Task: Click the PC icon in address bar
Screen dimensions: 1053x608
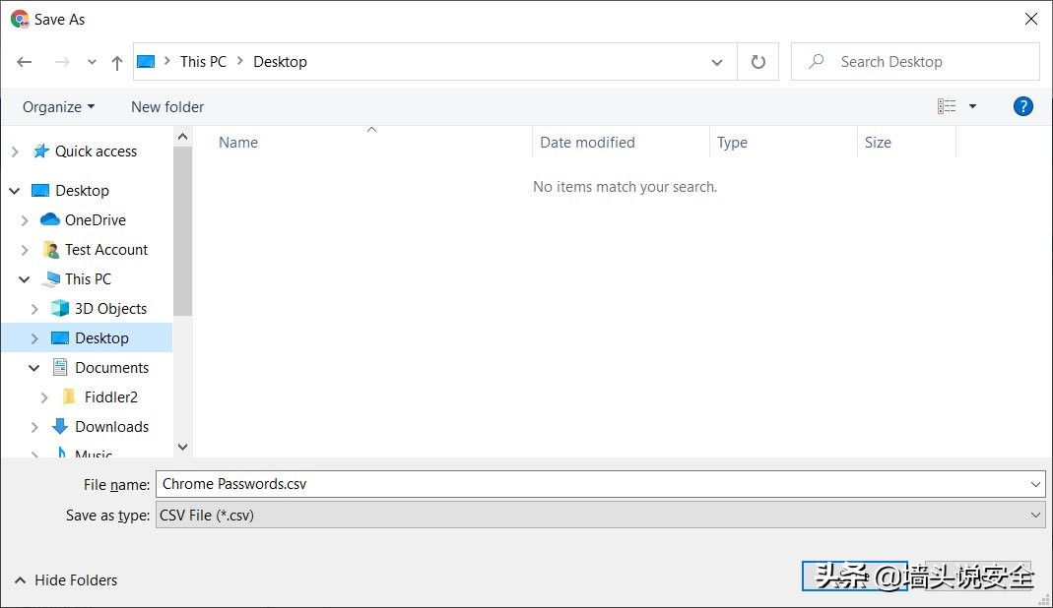Action: point(146,62)
